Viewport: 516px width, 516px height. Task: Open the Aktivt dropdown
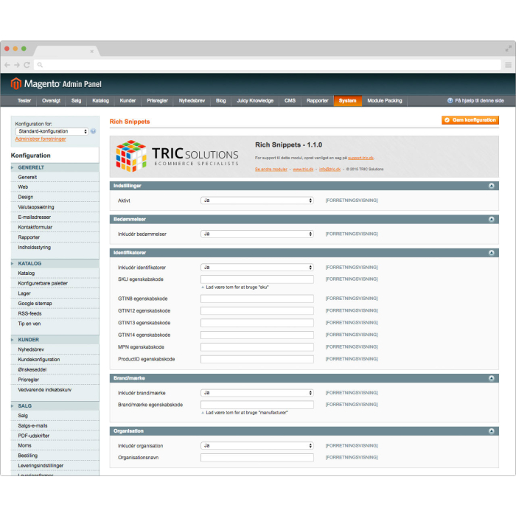pyautogui.click(x=257, y=201)
